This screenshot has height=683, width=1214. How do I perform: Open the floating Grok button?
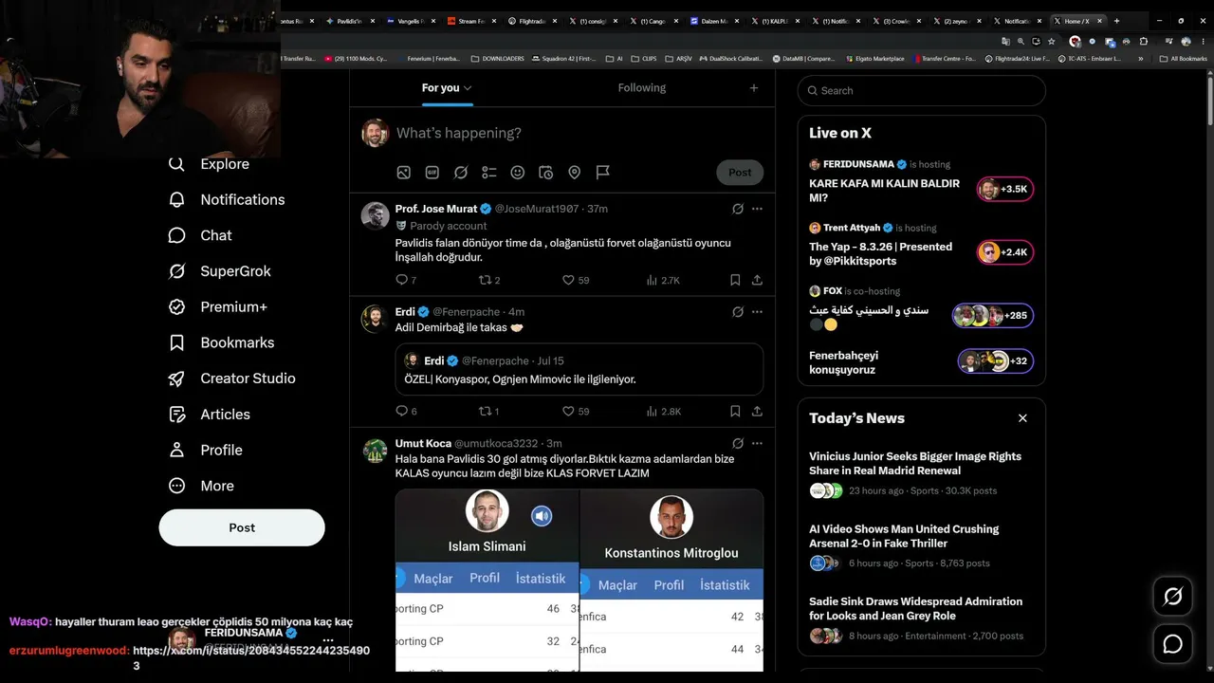click(1173, 597)
